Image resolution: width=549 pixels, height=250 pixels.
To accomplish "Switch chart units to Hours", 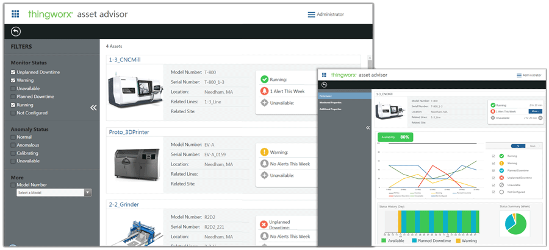I will pyautogui.click(x=532, y=146).
